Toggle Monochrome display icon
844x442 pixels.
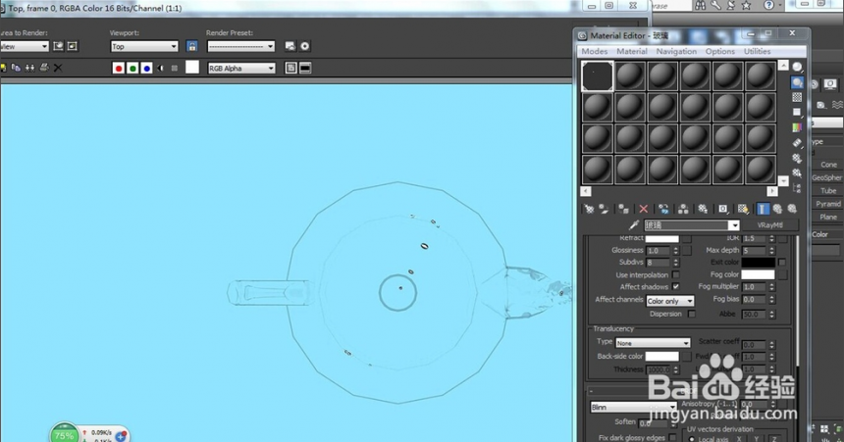coord(175,69)
